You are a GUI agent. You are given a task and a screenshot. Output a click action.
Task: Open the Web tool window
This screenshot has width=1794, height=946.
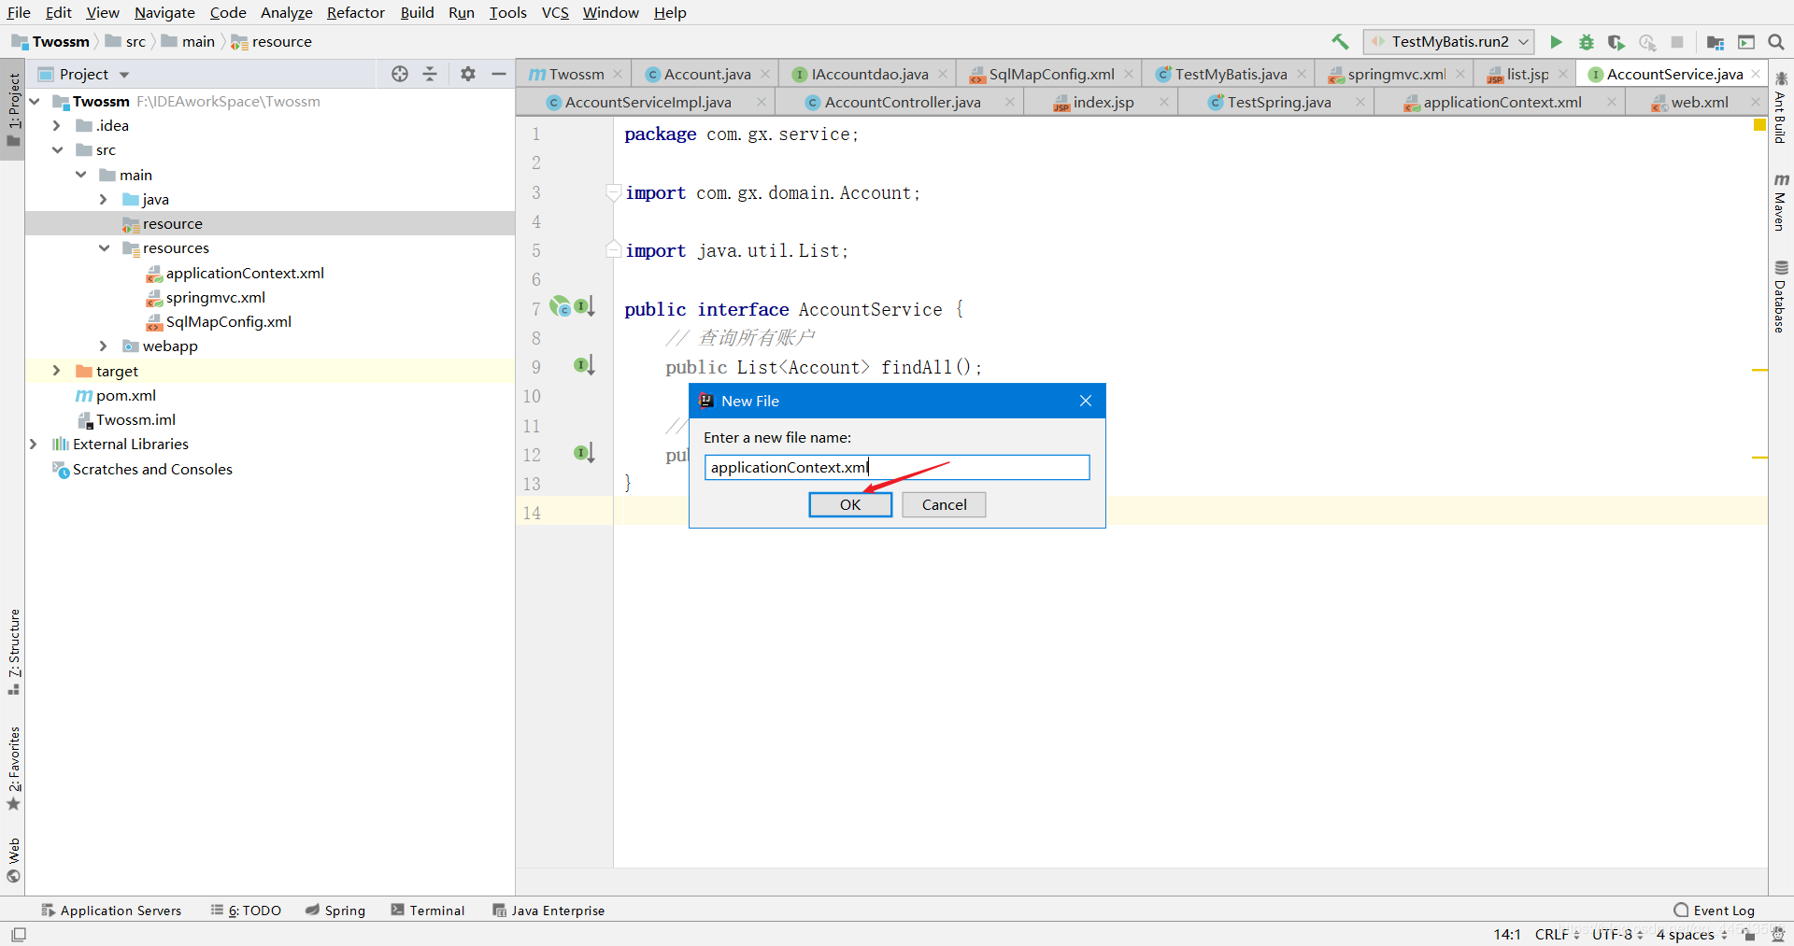(x=13, y=860)
